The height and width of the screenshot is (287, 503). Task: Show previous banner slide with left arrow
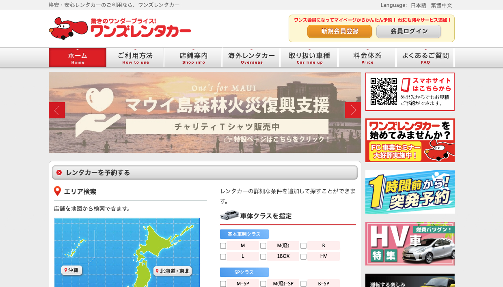(x=57, y=110)
